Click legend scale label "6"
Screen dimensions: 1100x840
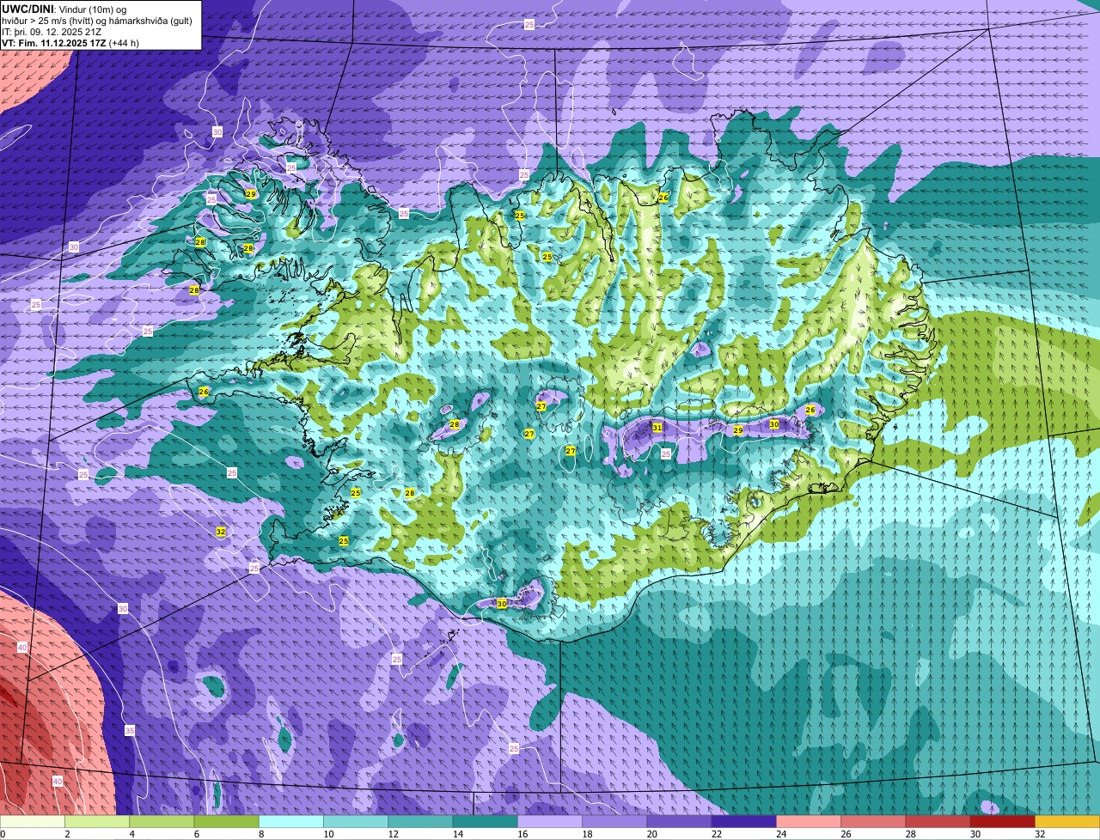pyautogui.click(x=195, y=834)
